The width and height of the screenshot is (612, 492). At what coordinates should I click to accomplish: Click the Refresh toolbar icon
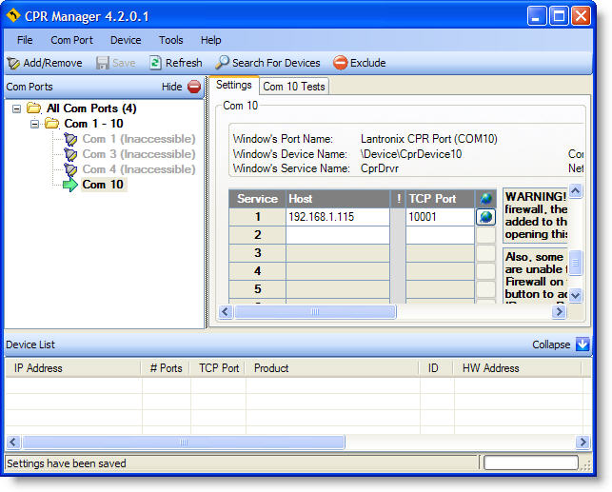tap(155, 63)
